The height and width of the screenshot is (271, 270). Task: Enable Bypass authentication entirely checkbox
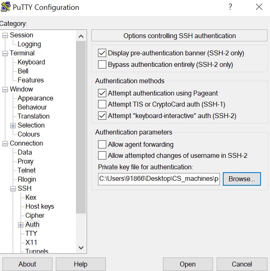(x=102, y=64)
